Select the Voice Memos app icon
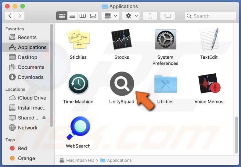 (x=209, y=84)
